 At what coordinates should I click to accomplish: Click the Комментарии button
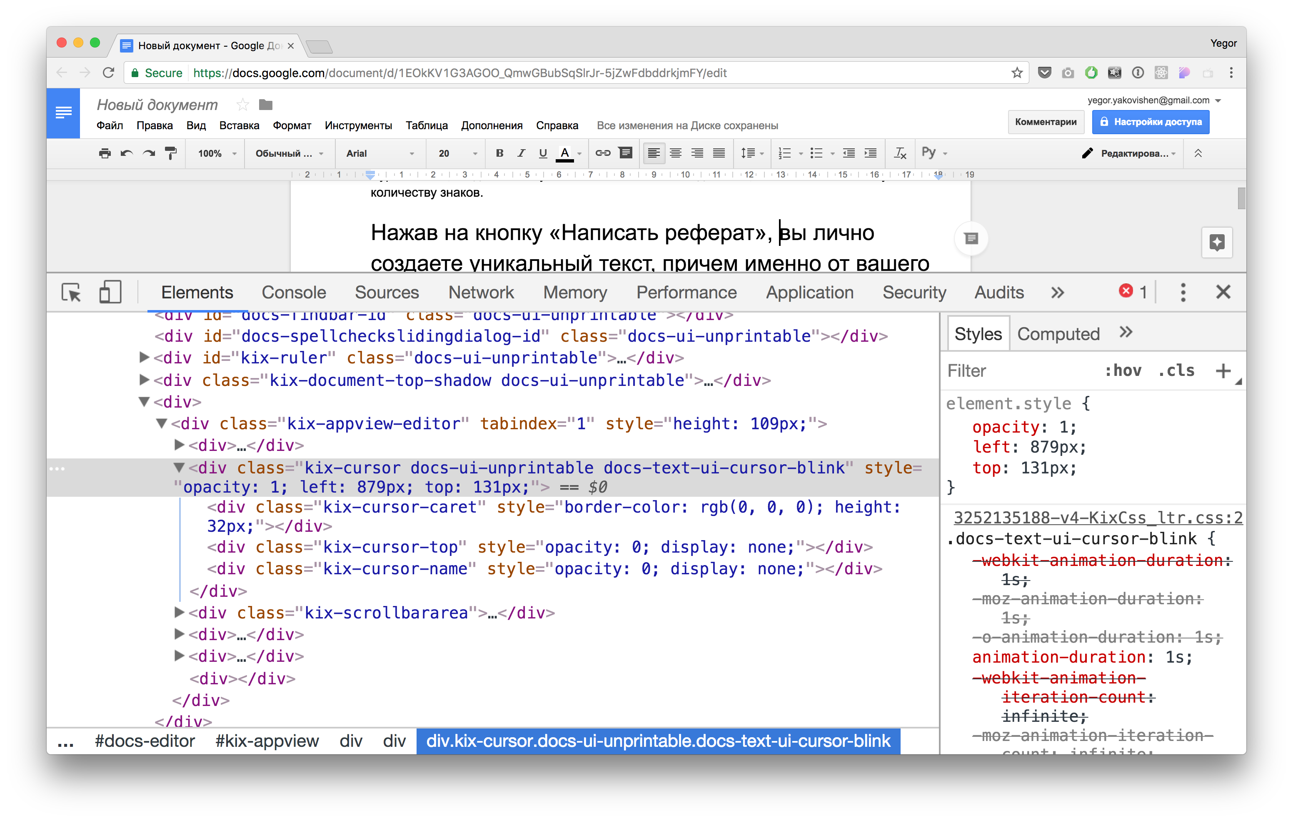click(1046, 122)
